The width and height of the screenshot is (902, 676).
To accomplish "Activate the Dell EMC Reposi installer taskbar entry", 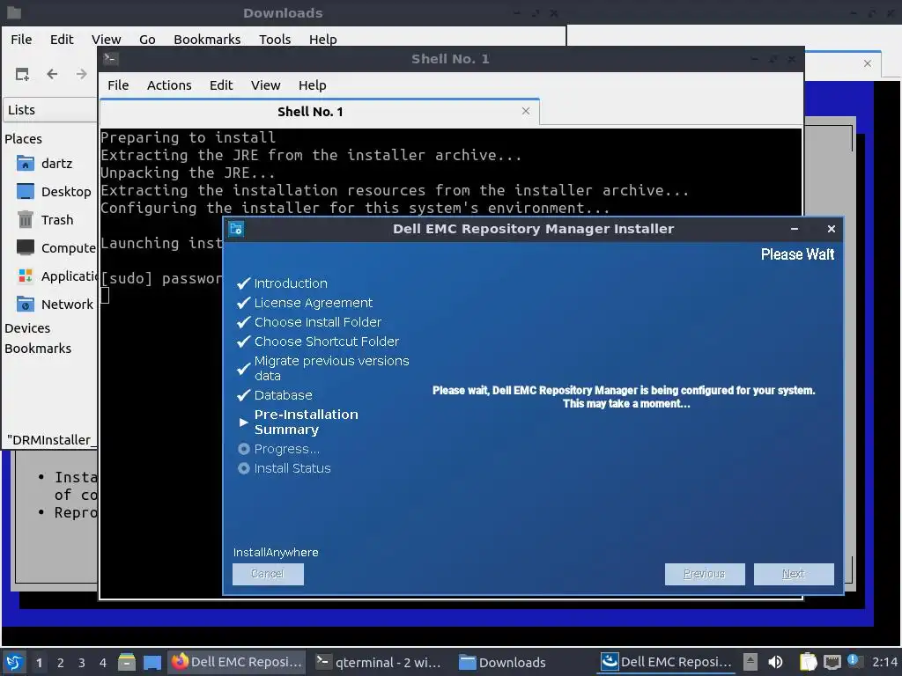I will pos(666,662).
